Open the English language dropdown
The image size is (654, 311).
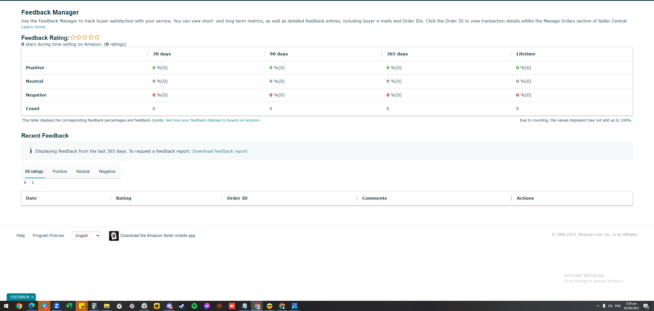point(86,235)
